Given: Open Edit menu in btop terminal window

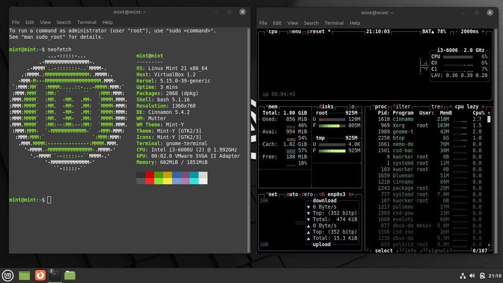Looking at the screenshot, I should coord(277,23).
